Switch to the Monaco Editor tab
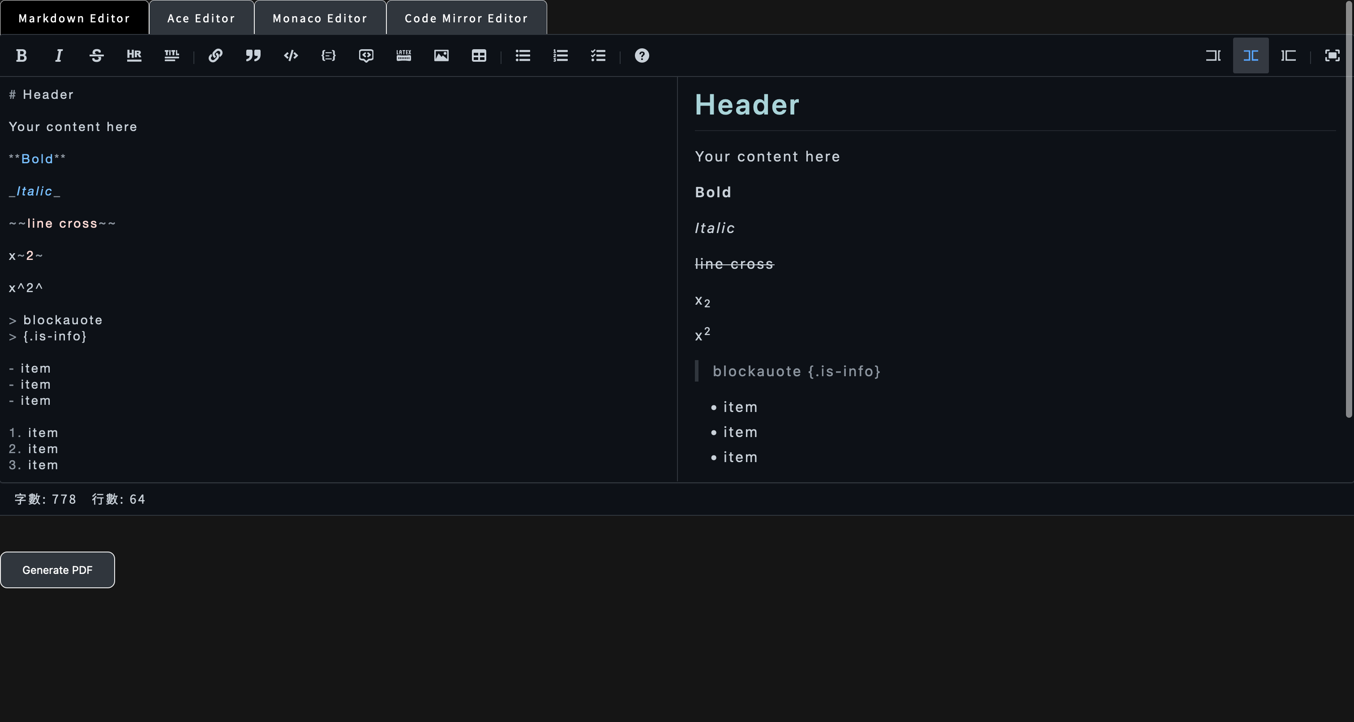Image resolution: width=1354 pixels, height=722 pixels. (320, 18)
